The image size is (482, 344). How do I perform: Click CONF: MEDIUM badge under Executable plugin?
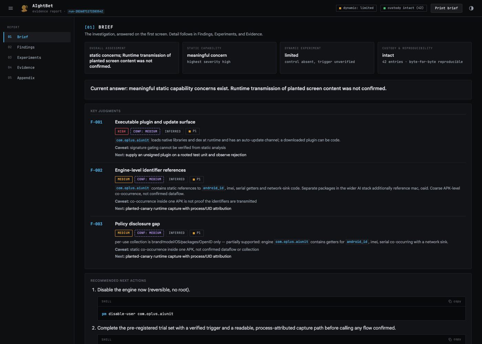(x=145, y=131)
